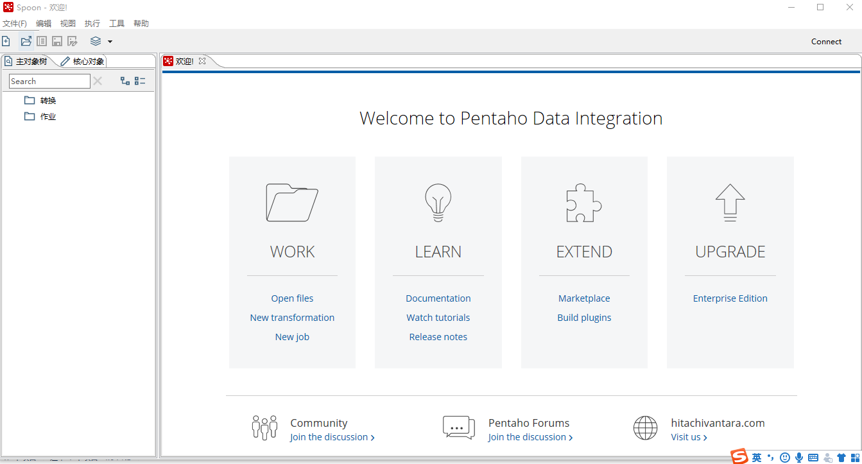Click the New job link
This screenshot has width=862, height=464.
292,337
